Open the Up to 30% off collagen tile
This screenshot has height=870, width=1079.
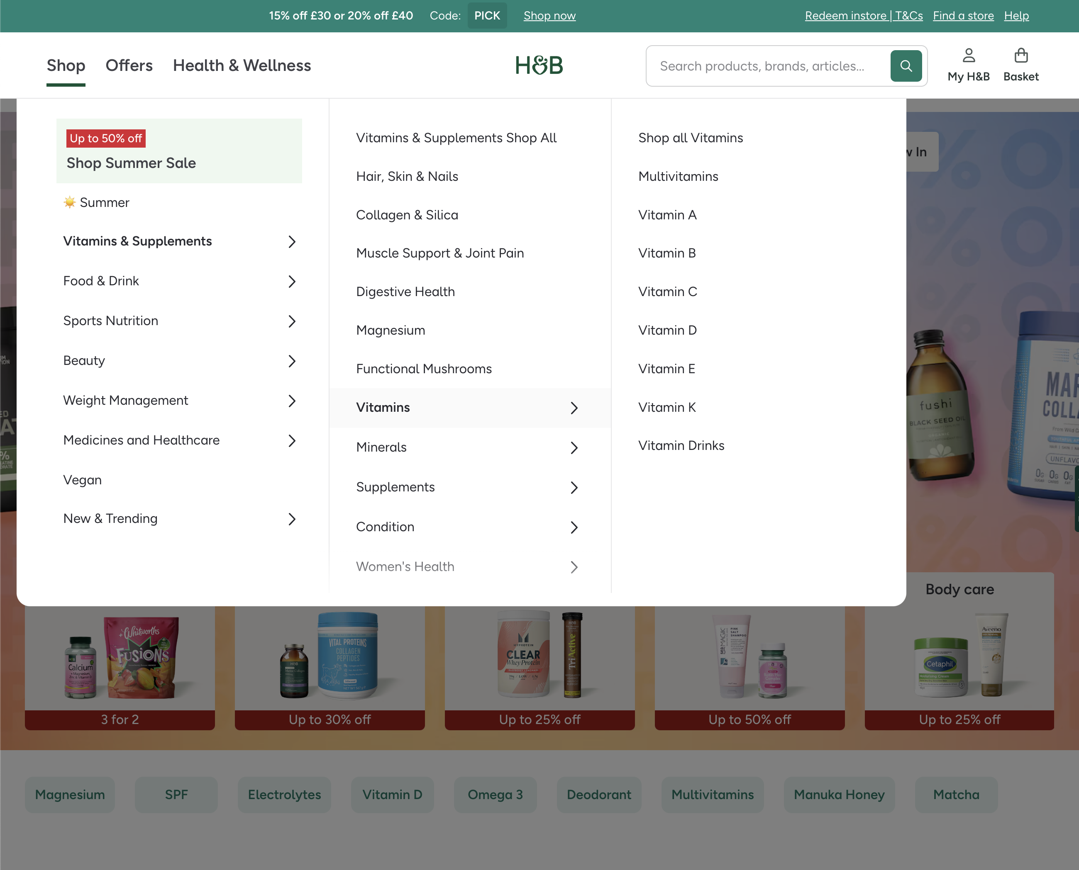click(x=330, y=666)
